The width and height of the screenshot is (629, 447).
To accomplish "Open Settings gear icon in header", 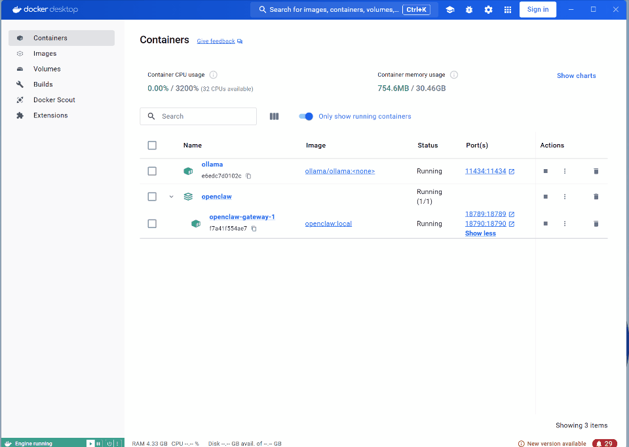I will click(x=488, y=10).
